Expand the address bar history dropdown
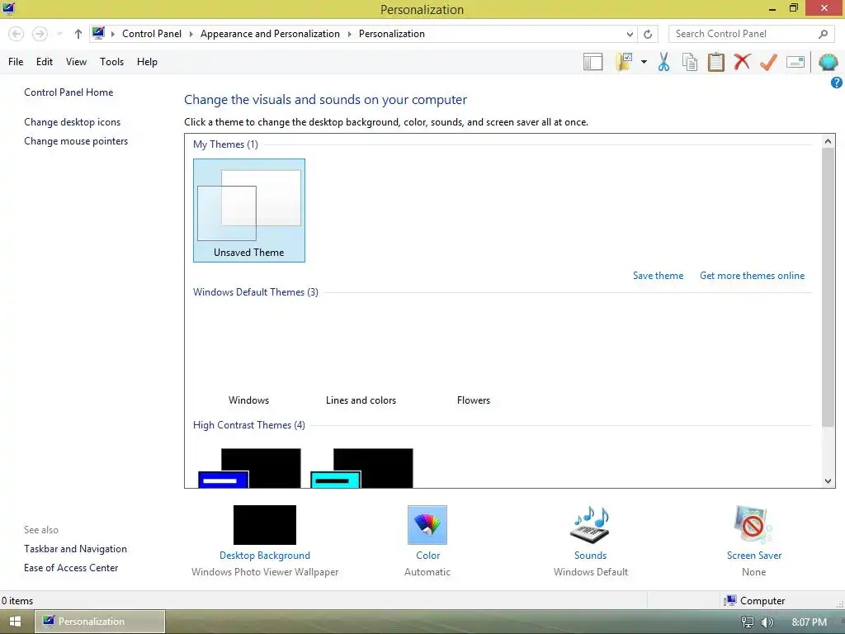This screenshot has height=634, width=845. click(x=630, y=34)
